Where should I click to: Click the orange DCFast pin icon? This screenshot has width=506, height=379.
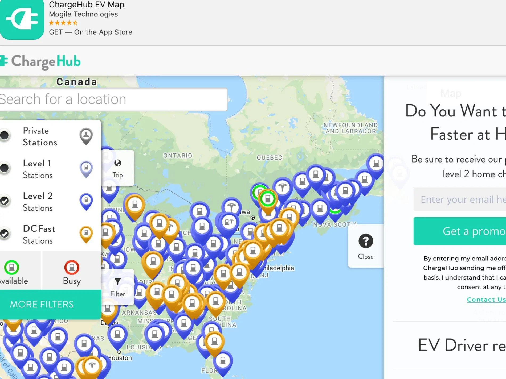(x=86, y=234)
